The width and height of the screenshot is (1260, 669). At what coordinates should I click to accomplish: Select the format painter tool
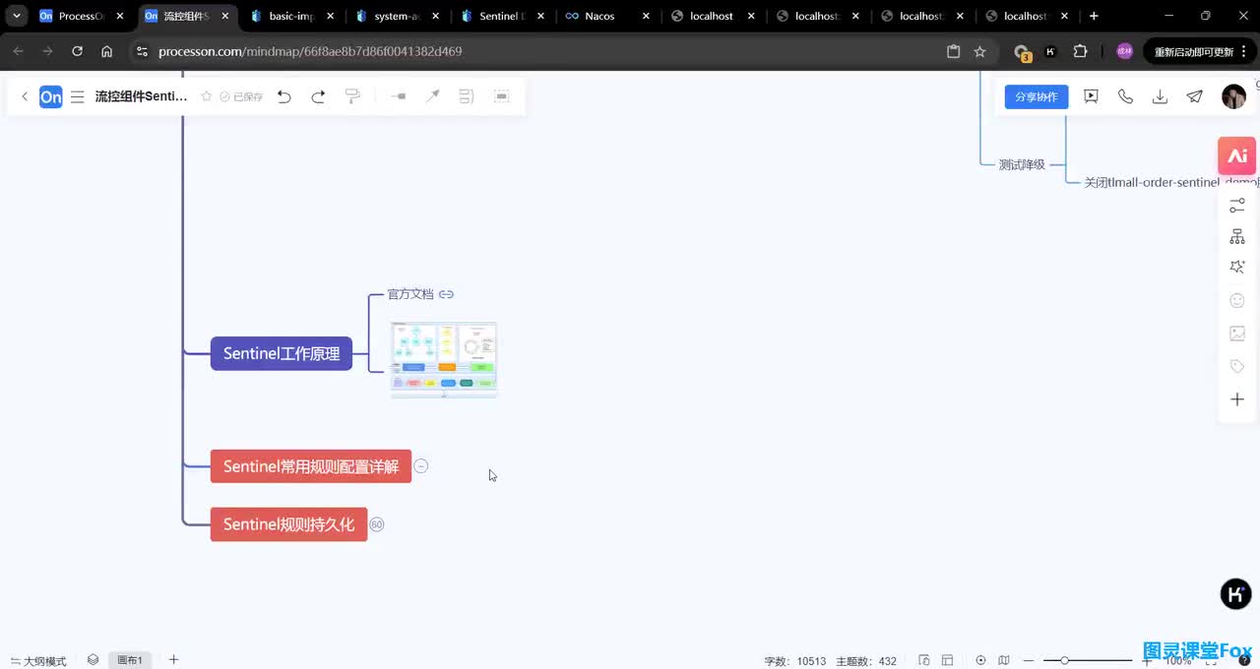[352, 96]
